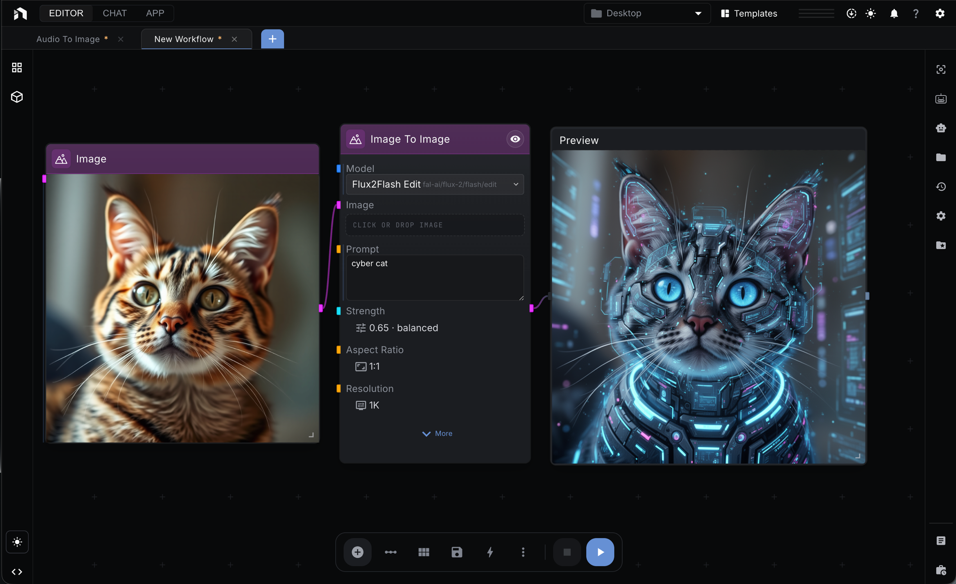Run the workflow with the blue play button

click(600, 552)
